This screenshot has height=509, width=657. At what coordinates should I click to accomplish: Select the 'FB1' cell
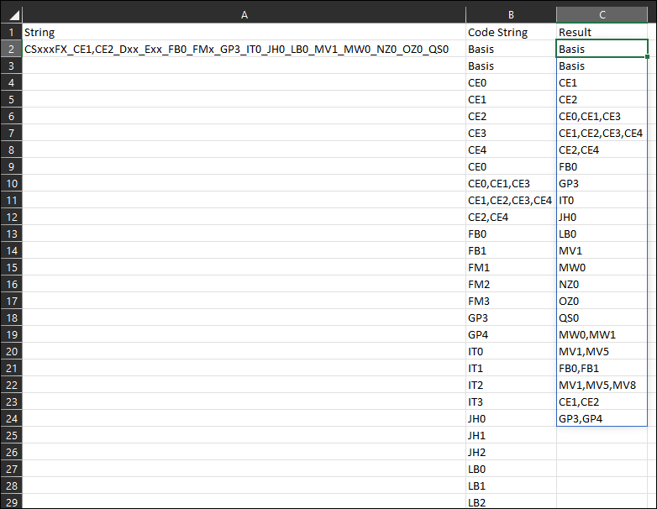point(511,250)
